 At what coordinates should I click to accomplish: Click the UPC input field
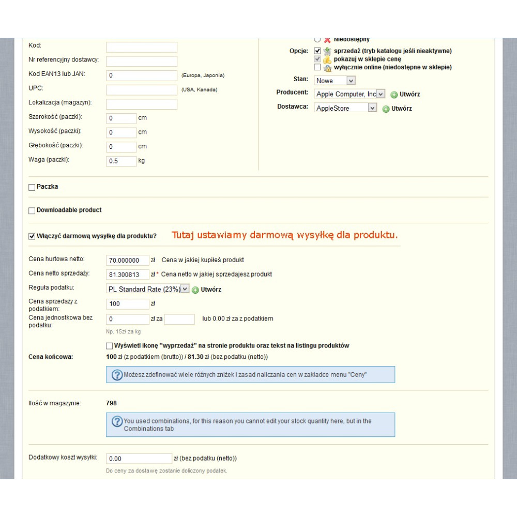[142, 90]
